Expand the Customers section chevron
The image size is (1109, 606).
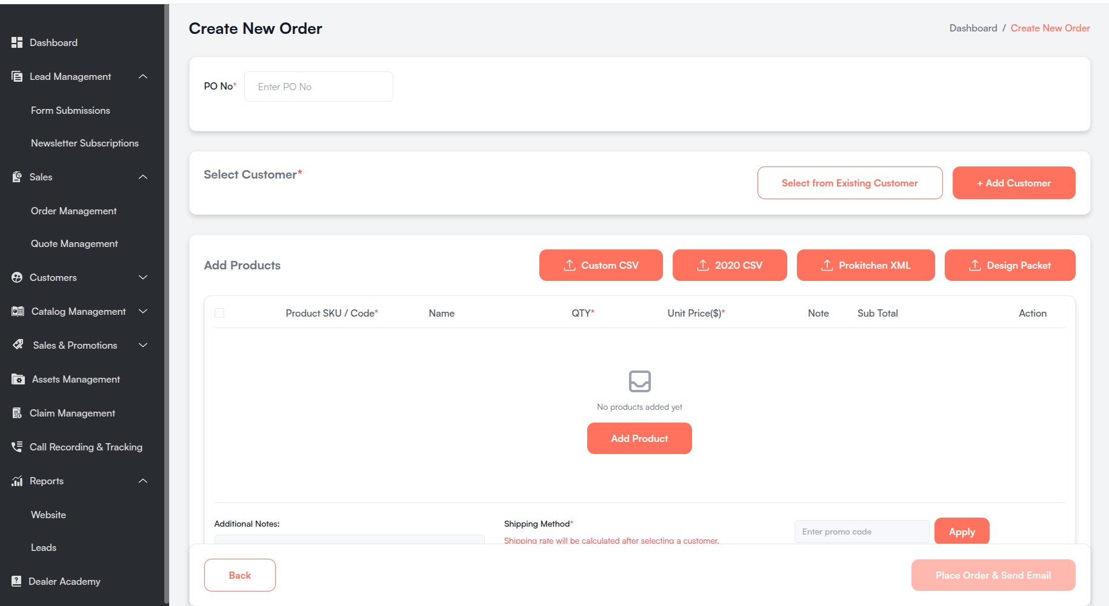(x=143, y=277)
